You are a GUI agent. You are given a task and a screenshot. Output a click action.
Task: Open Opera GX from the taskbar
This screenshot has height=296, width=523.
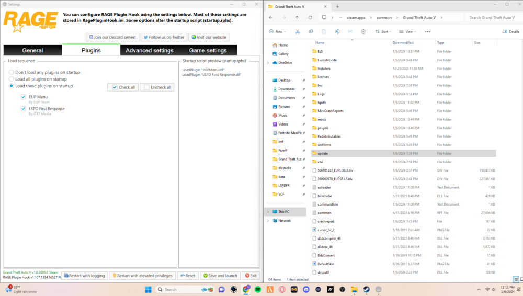[x=282, y=289]
